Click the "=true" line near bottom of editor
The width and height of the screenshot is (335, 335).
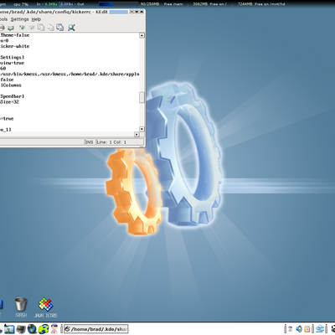(x=7, y=119)
